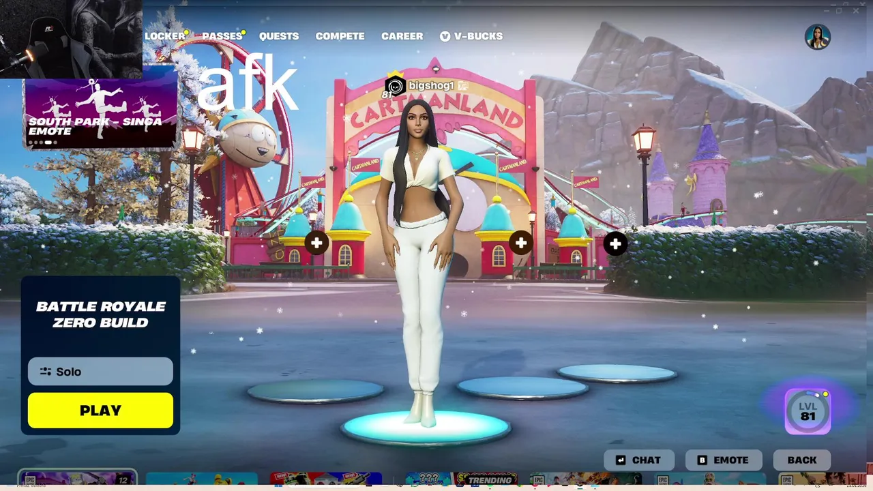Go to the Quests tab
This screenshot has width=873, height=491.
coord(279,36)
